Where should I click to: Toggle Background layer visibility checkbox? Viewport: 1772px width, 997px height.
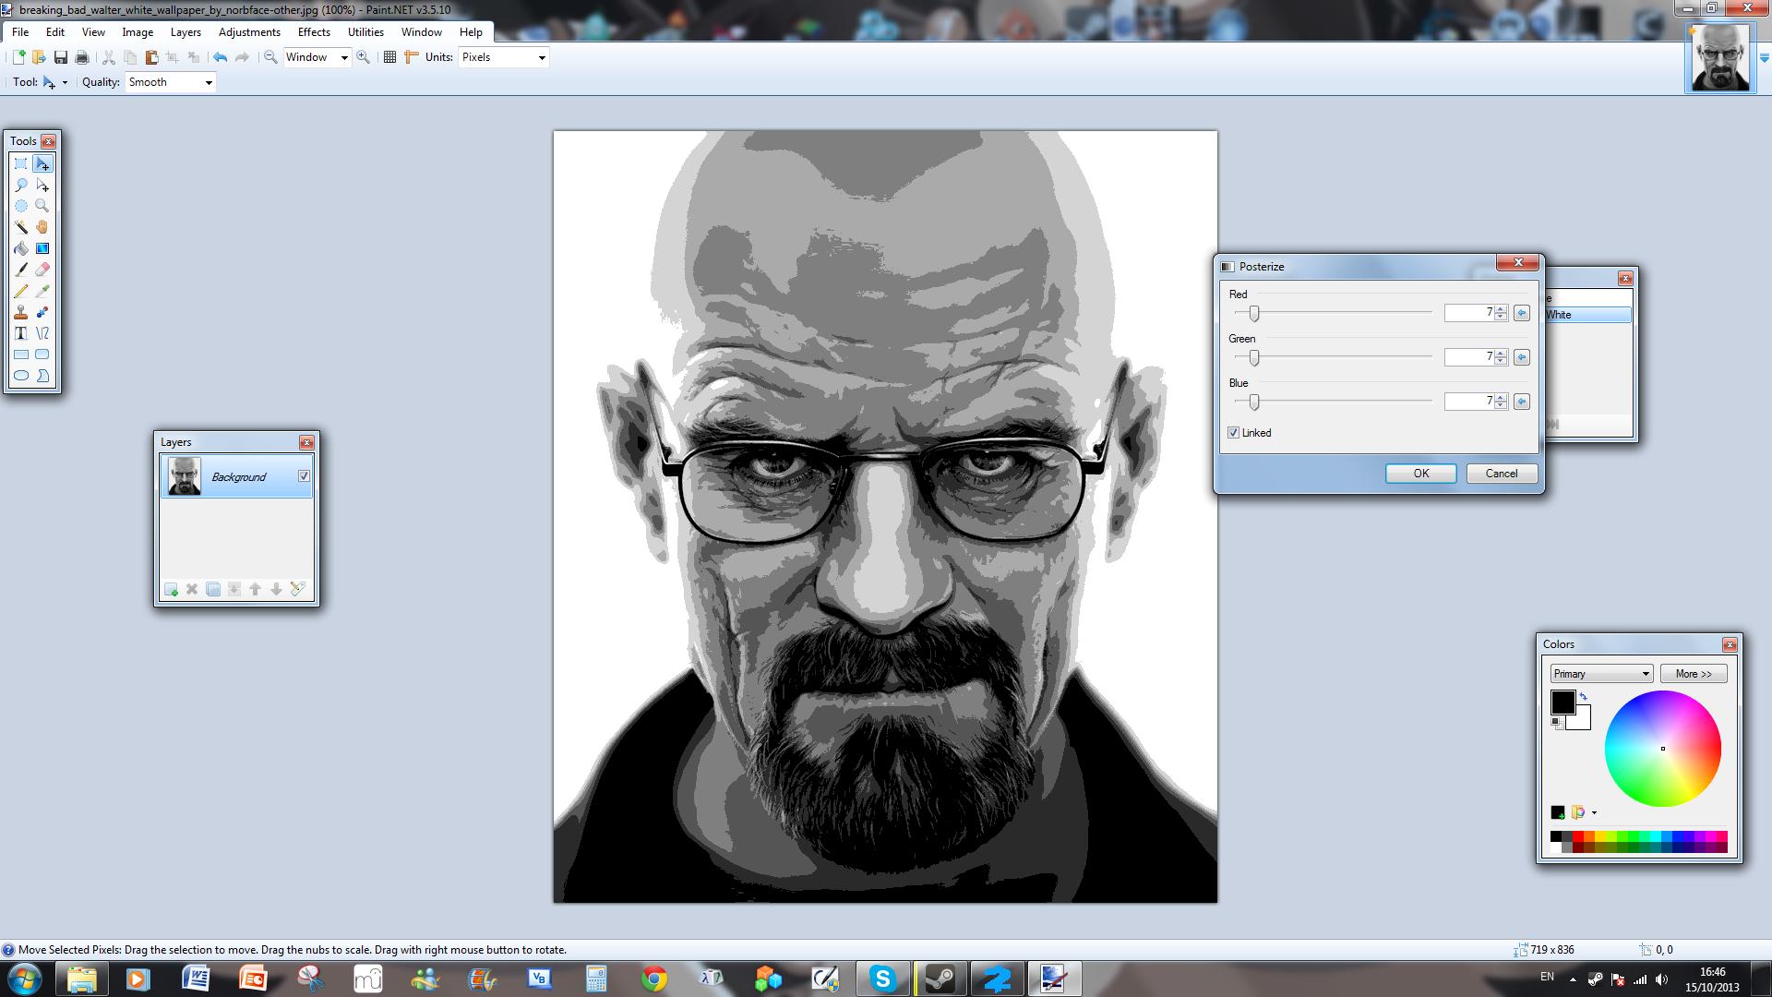304,476
